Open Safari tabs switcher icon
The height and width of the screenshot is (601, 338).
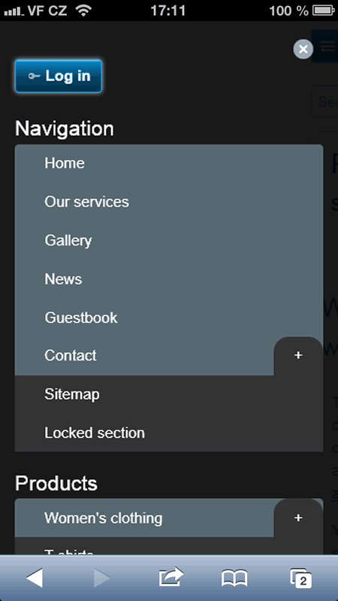point(301,578)
